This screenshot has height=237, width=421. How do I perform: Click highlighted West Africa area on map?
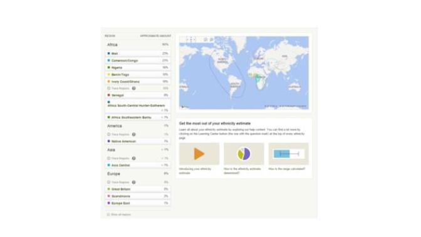coord(254,76)
